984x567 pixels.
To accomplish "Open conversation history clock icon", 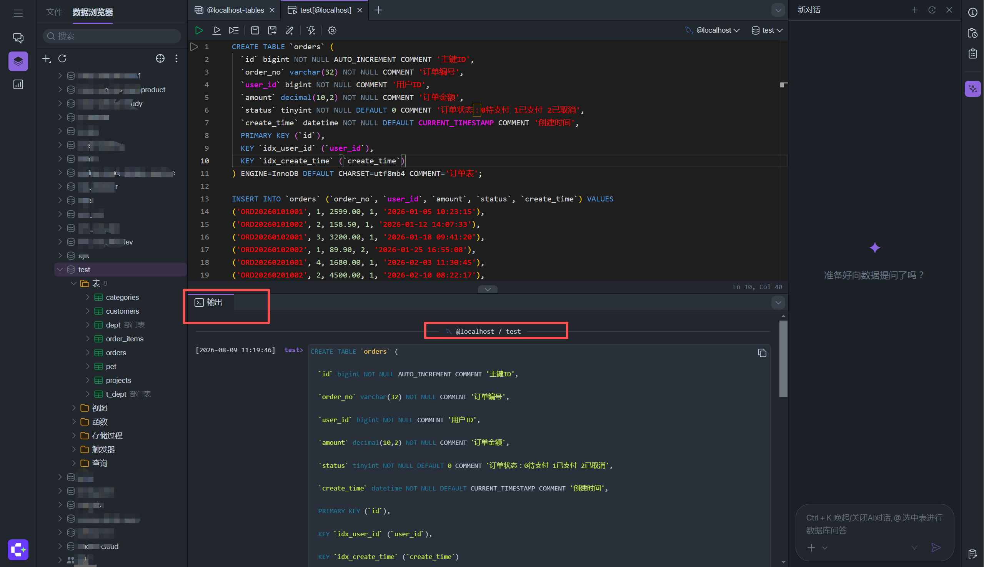I will click(932, 10).
